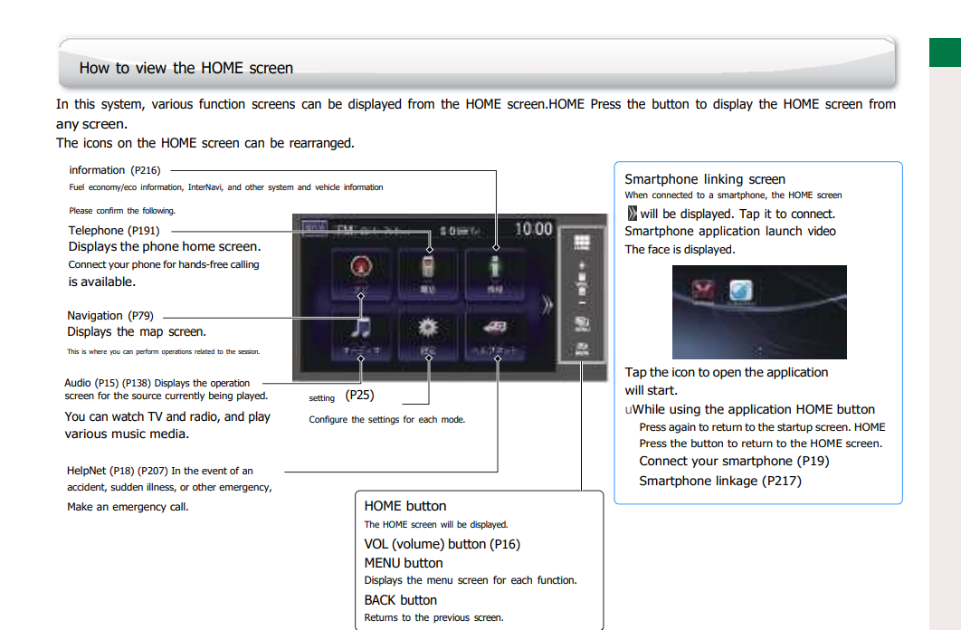
Task: Click the 'Smartphone linkage (P217)' reference
Action: click(719, 481)
